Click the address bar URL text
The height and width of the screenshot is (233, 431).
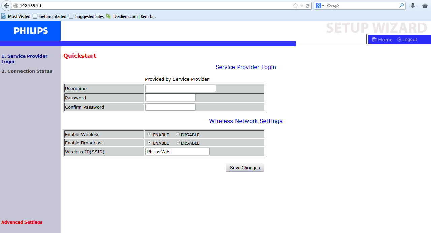click(x=31, y=6)
